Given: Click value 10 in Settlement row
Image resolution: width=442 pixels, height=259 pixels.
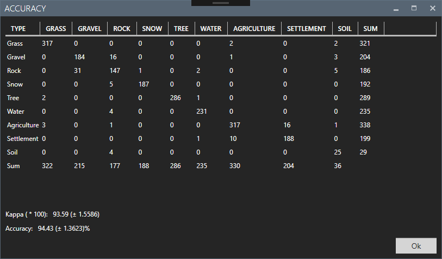Looking at the screenshot, I should pyautogui.click(x=233, y=139).
